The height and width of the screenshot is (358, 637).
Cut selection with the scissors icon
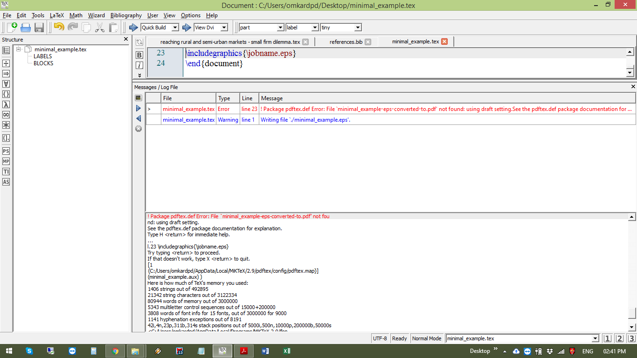100,27
